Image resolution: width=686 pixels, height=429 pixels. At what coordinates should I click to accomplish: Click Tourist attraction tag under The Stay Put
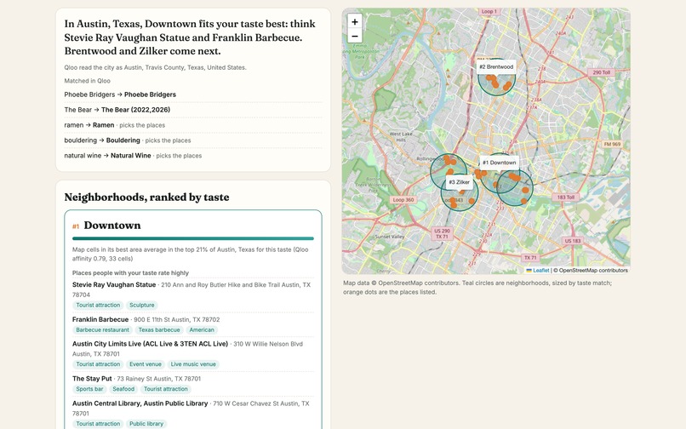click(166, 389)
